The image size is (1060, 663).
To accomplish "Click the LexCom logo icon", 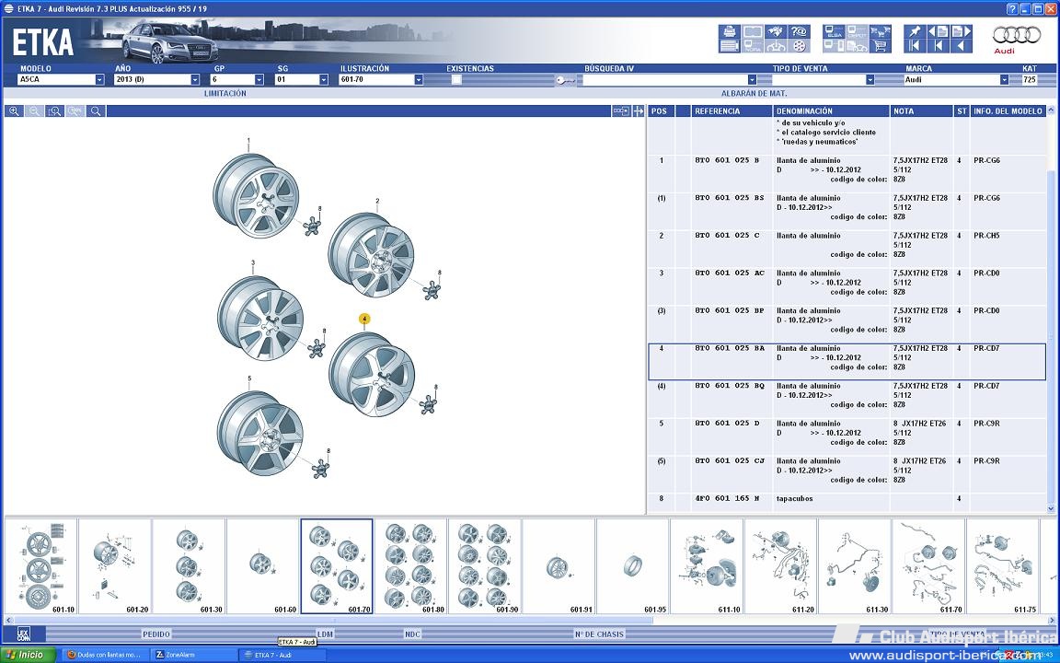I will [x=24, y=634].
